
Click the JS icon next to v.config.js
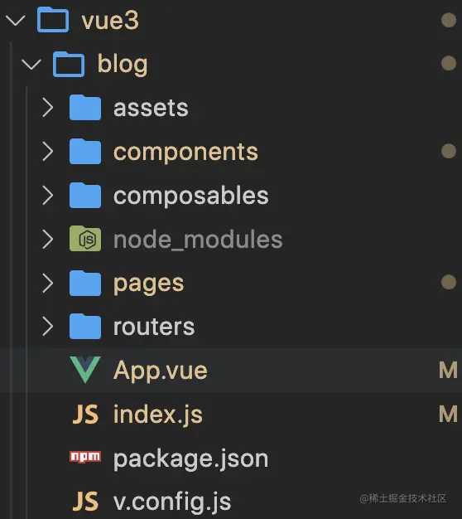pyautogui.click(x=85, y=502)
